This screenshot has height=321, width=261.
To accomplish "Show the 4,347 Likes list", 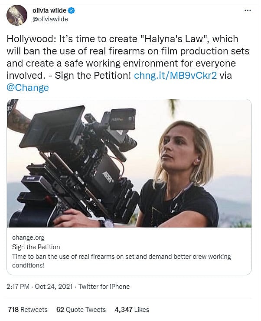I will tap(132, 310).
